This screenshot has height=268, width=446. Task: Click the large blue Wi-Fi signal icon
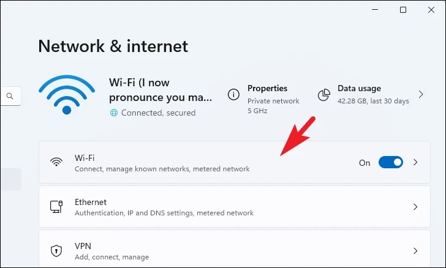67,95
